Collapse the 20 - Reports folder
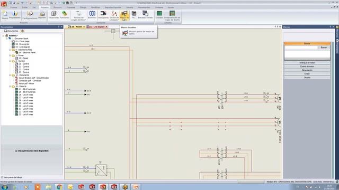Screen dimensions: 339x190 pyautogui.click(x=10, y=87)
